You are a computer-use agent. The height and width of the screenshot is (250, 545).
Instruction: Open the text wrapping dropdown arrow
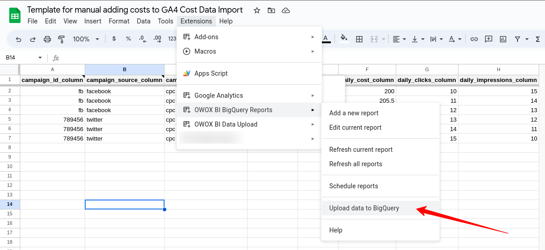441,39
